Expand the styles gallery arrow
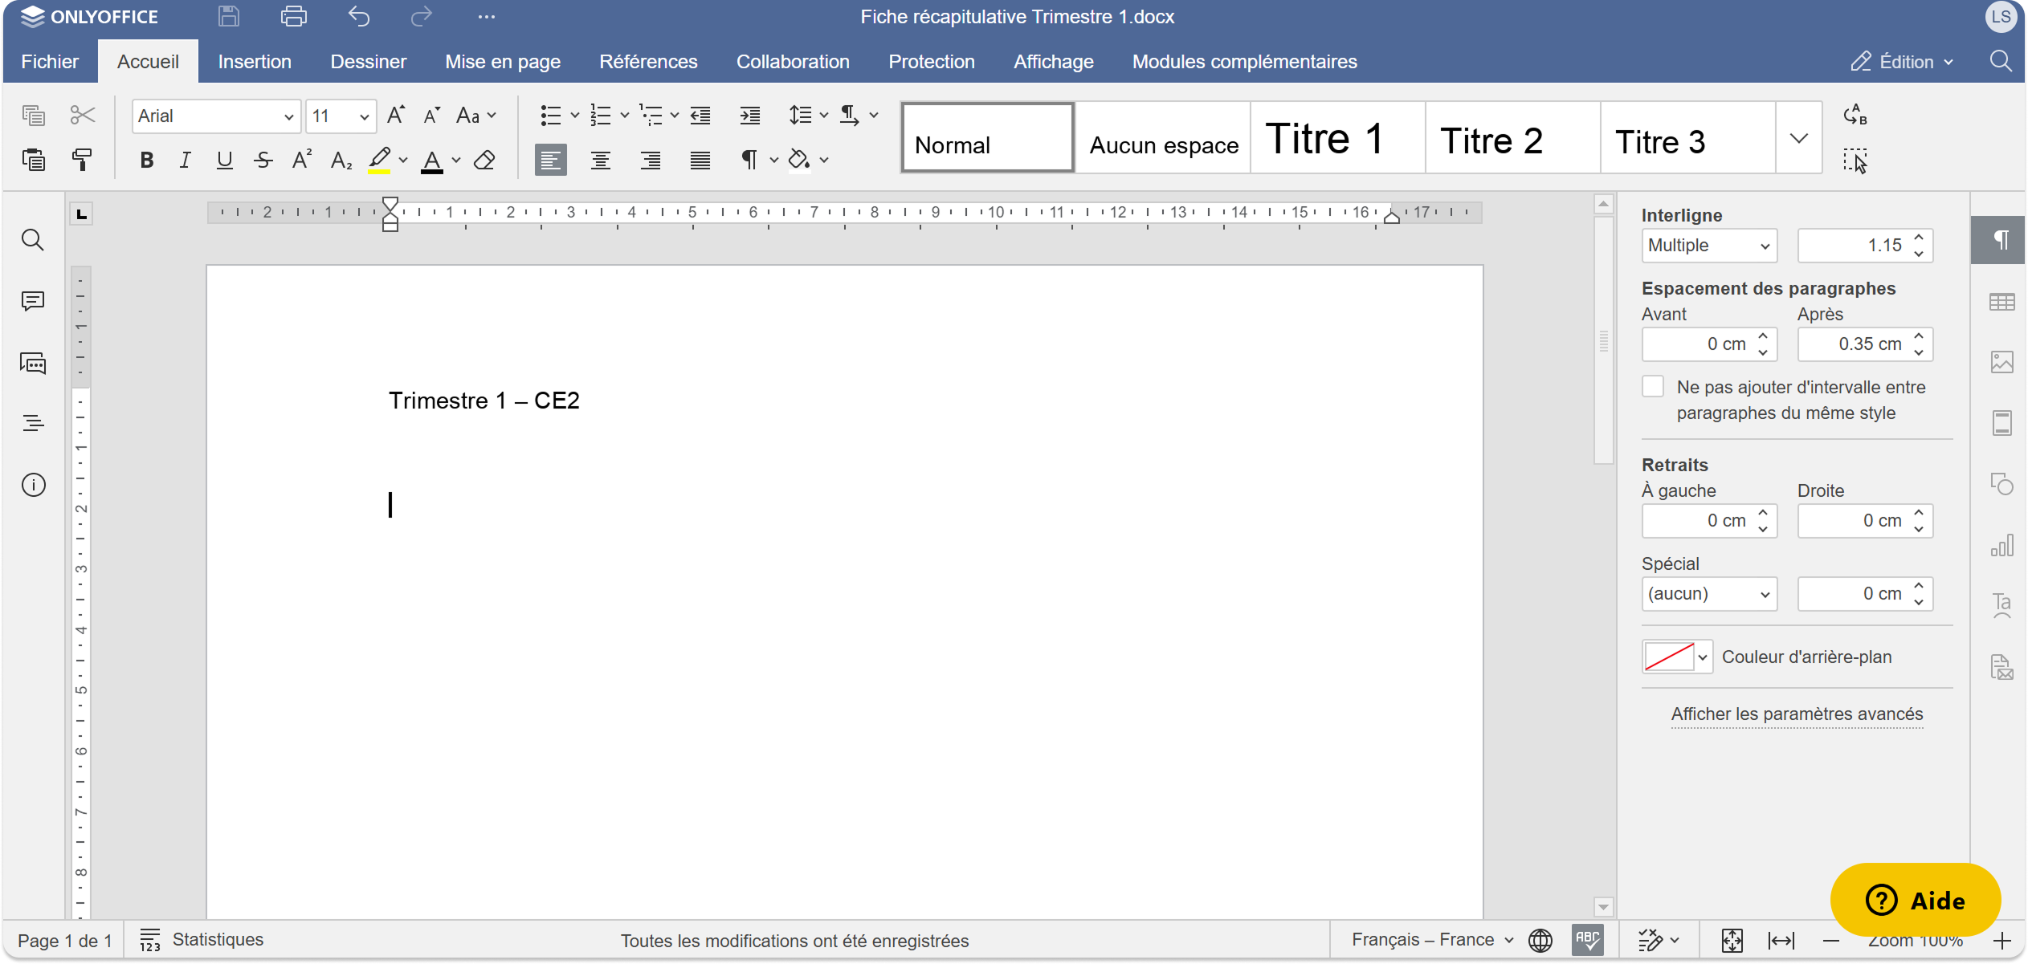 (1798, 138)
